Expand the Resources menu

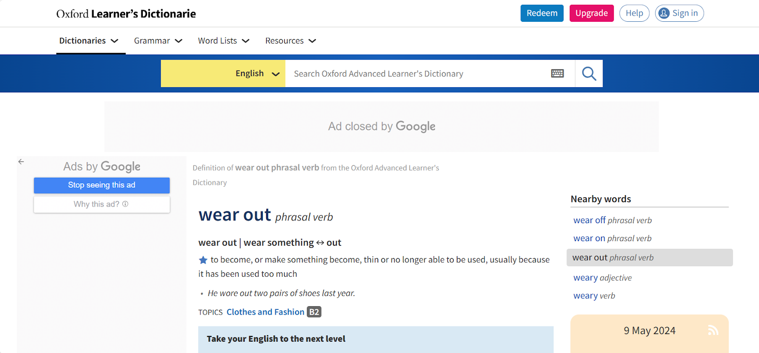(x=290, y=41)
